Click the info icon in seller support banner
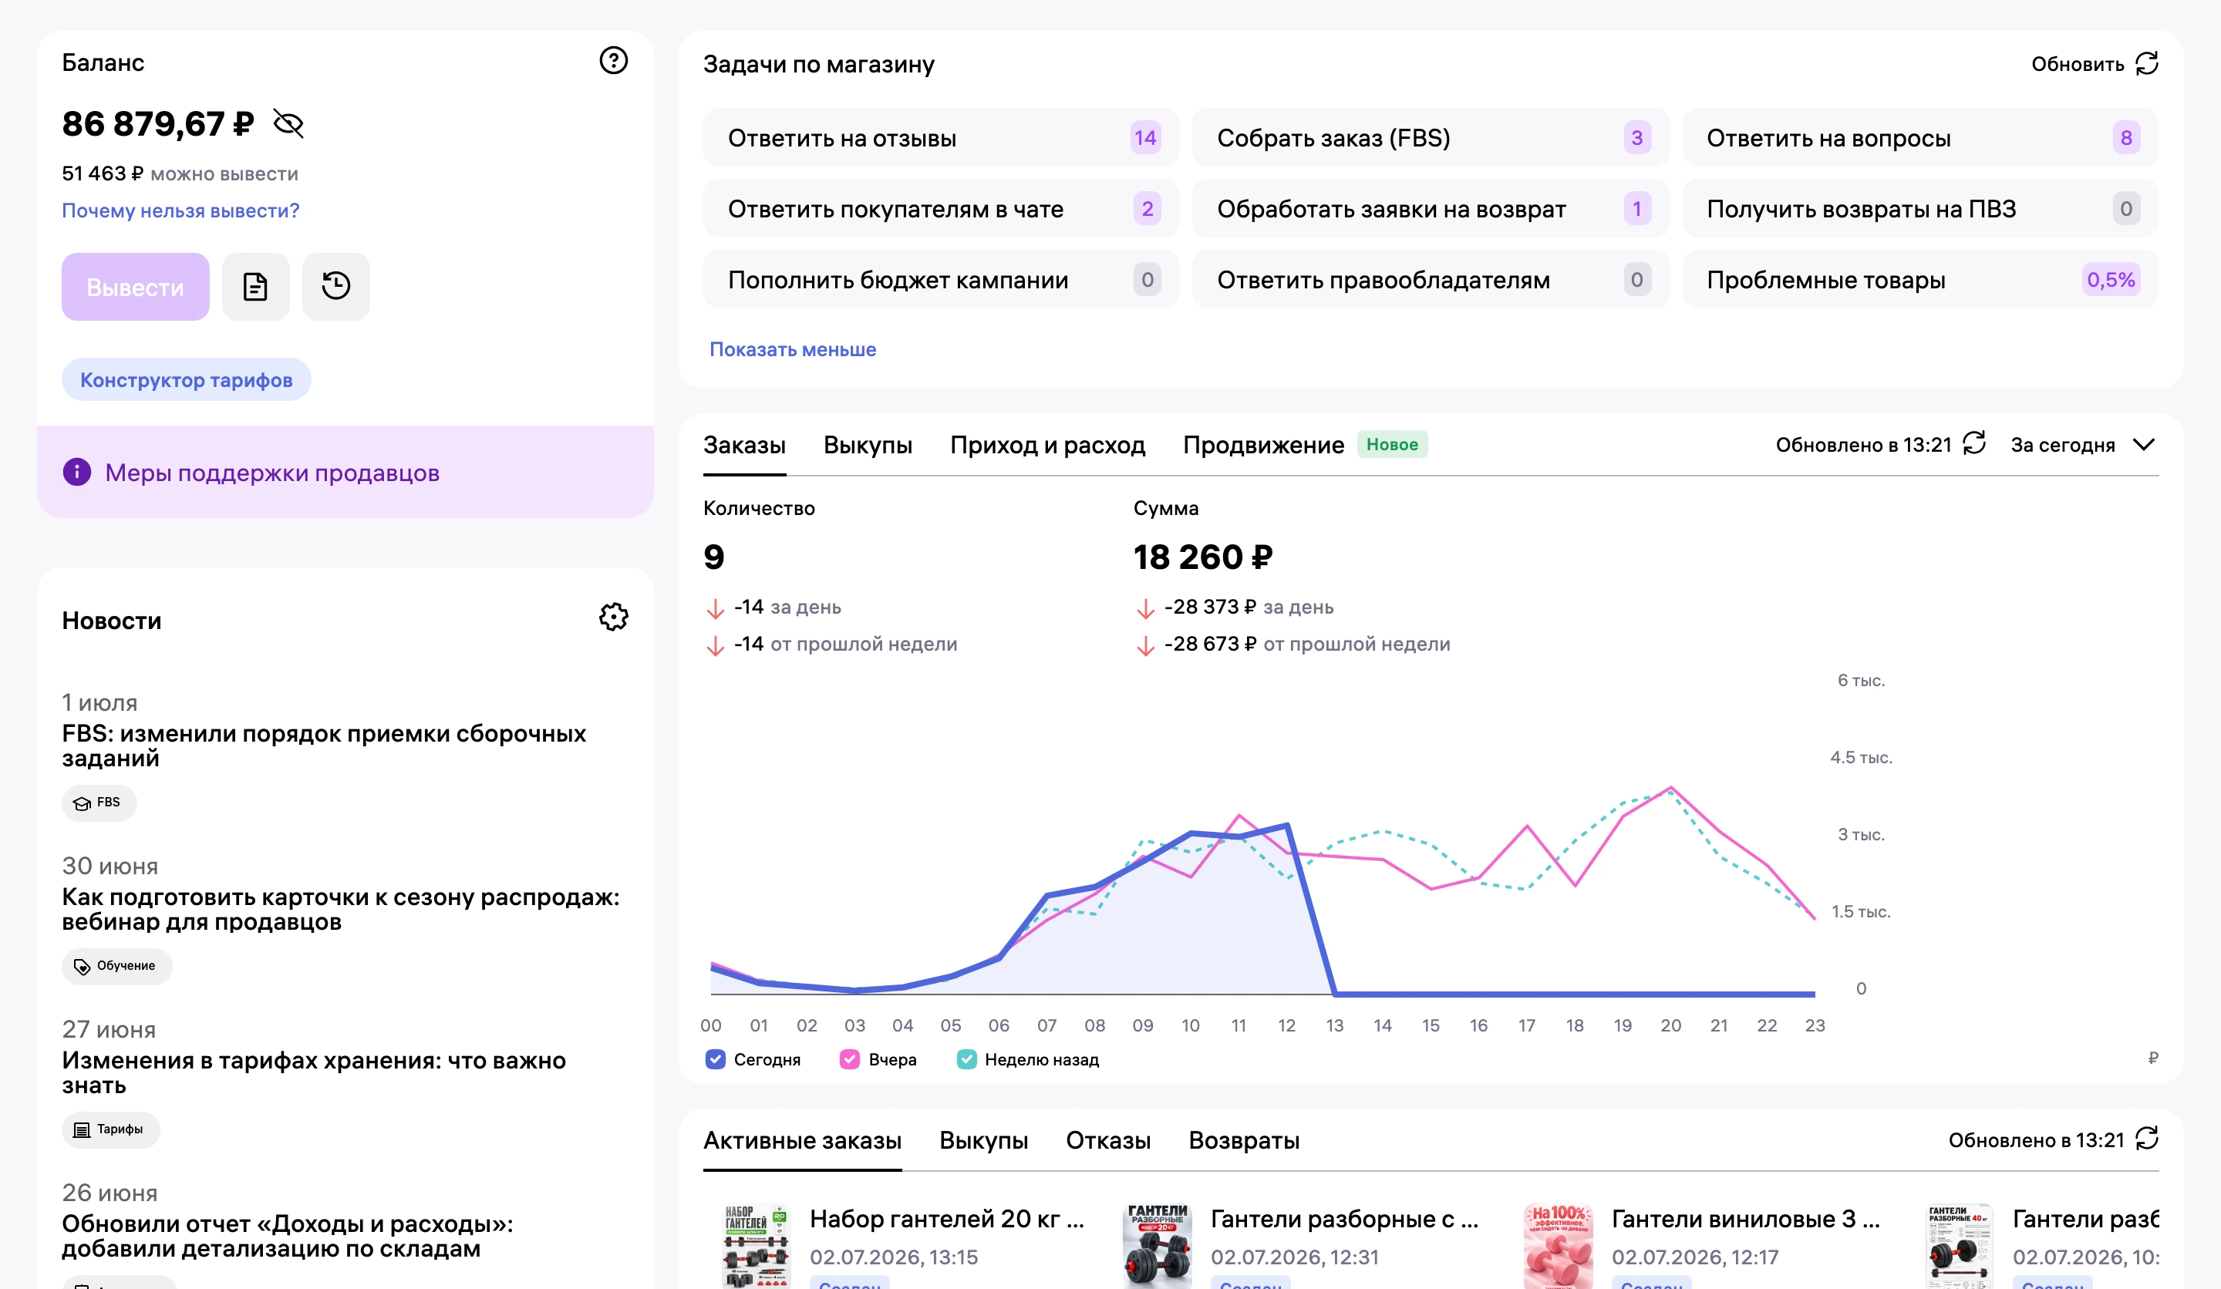Image resolution: width=2221 pixels, height=1289 pixels. click(x=76, y=473)
